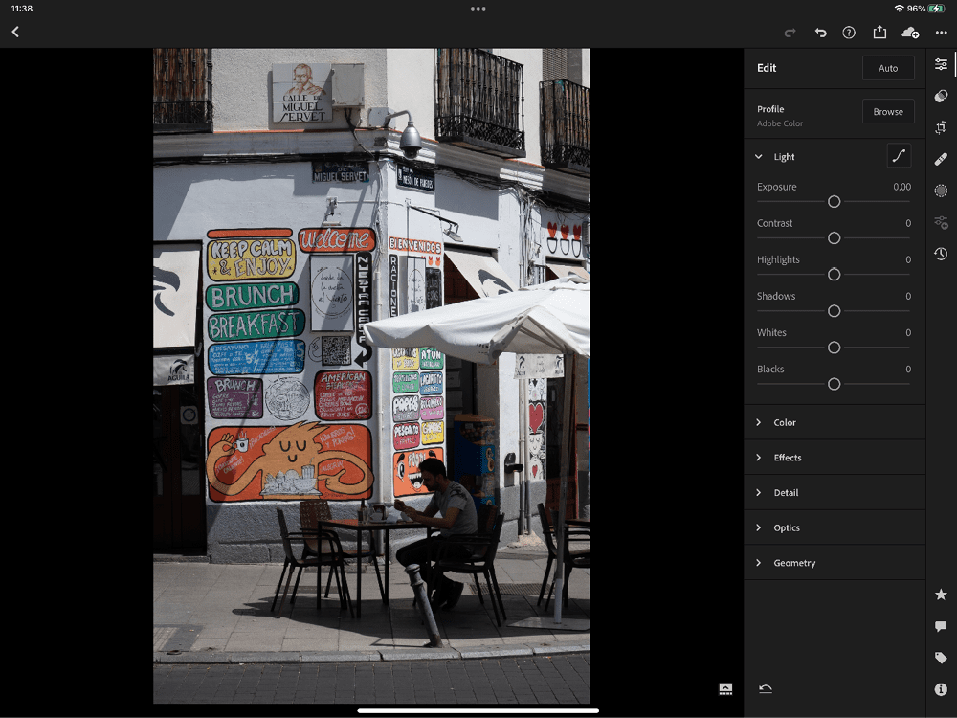Viewport: 957px width, 718px height.
Task: Open the photo Info panel
Action: click(x=941, y=688)
